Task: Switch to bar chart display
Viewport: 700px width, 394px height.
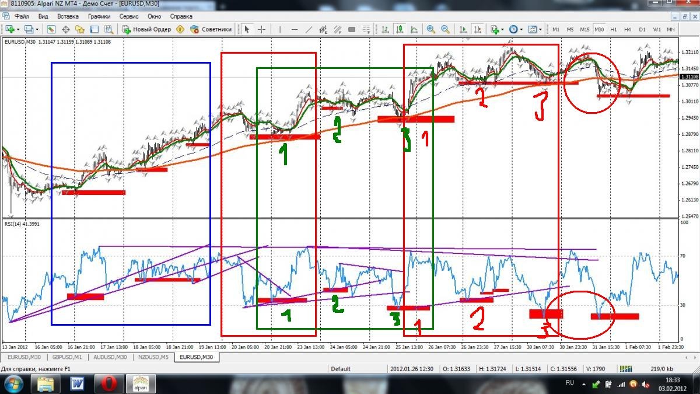Action: coord(386,29)
